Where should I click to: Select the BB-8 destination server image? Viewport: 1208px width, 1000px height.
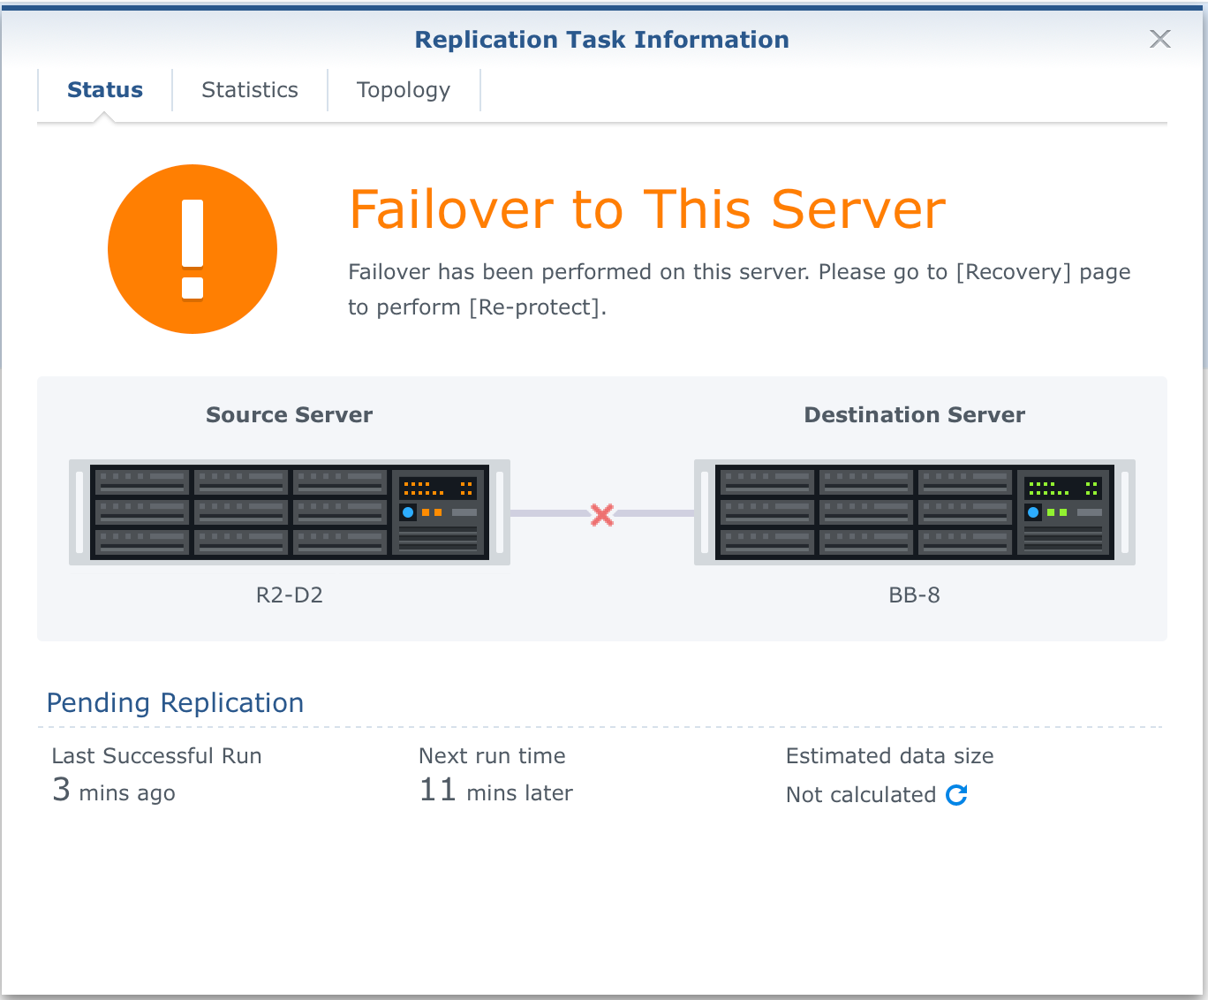click(x=914, y=512)
